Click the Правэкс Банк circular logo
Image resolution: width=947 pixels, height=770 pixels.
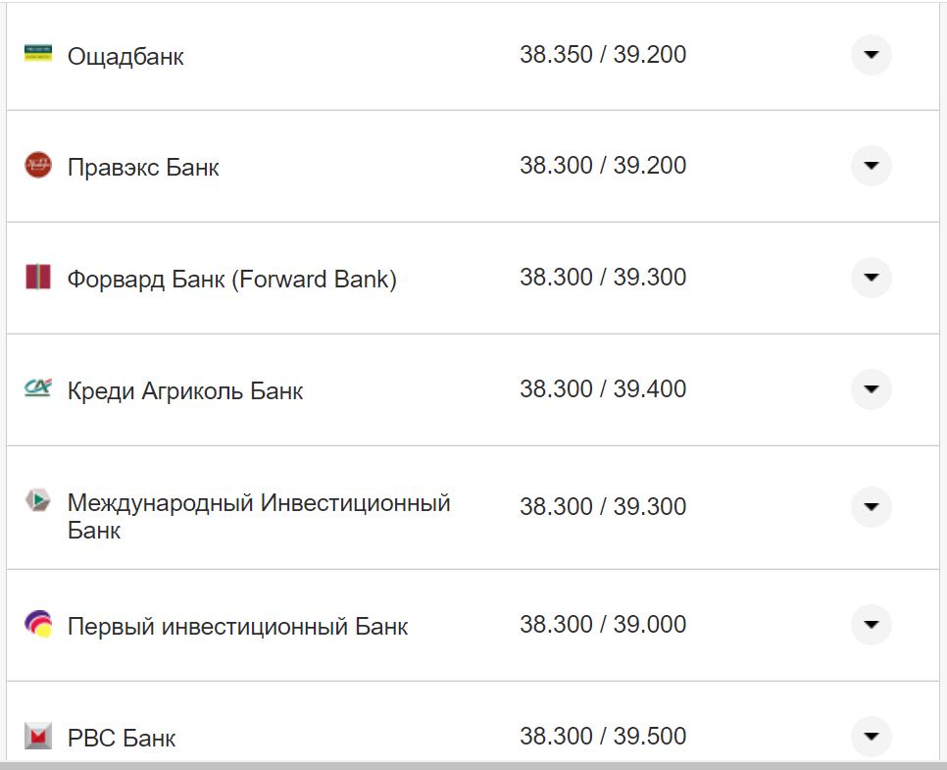point(37,165)
